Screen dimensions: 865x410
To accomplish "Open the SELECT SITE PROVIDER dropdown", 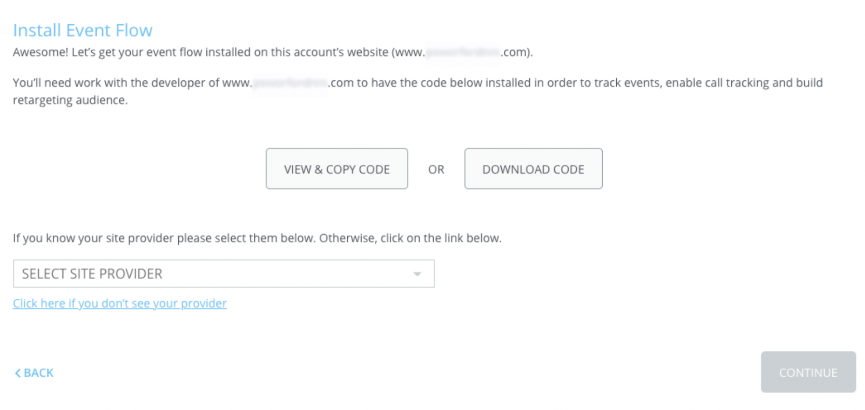I will tap(224, 274).
